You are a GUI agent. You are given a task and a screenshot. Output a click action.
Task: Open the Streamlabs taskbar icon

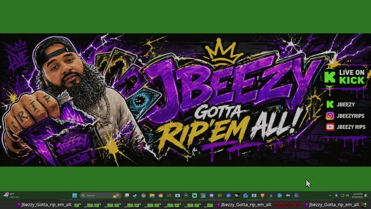(x=194, y=196)
